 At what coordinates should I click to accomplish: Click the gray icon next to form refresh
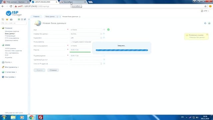(209, 23)
